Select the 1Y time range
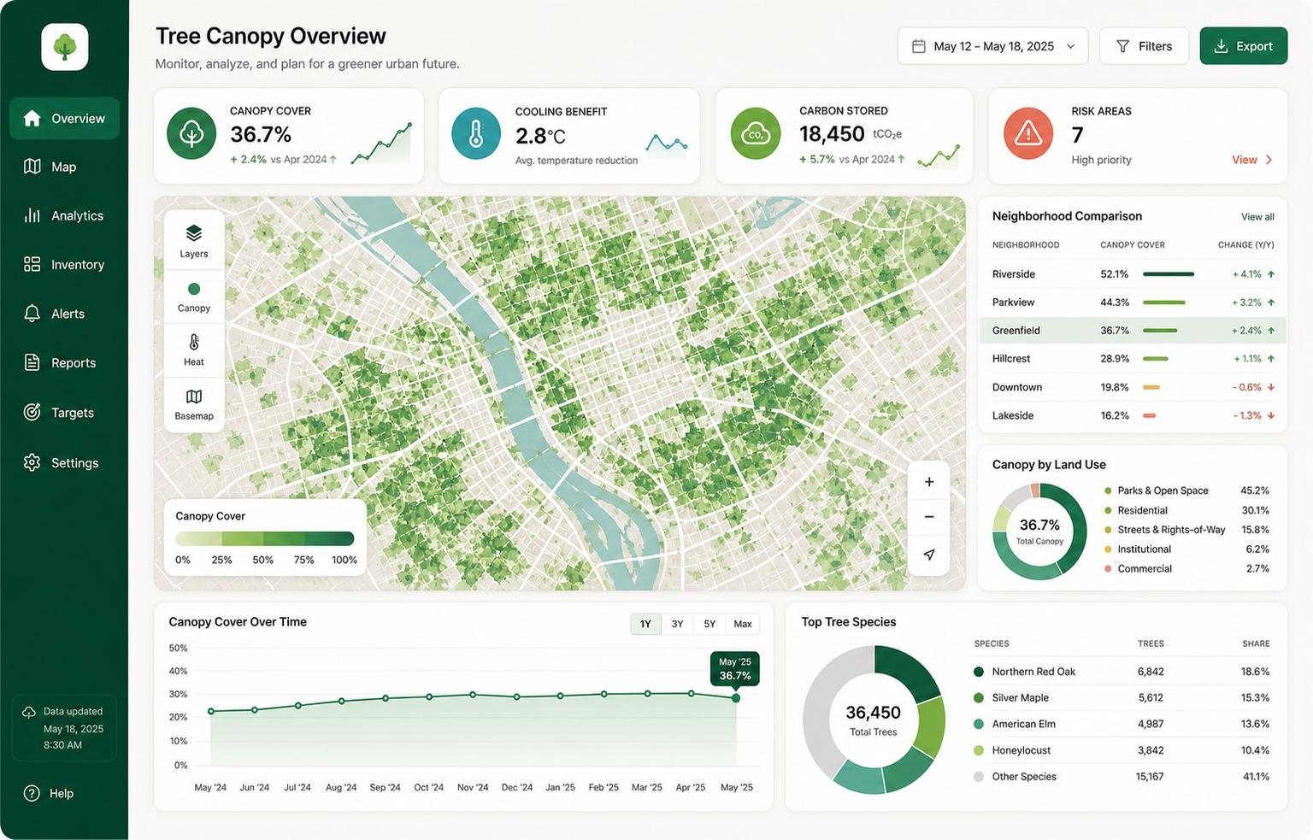 click(x=645, y=624)
